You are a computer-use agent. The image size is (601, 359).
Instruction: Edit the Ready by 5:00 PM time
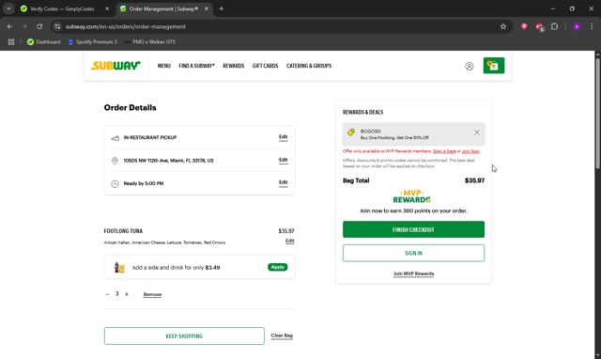click(284, 183)
